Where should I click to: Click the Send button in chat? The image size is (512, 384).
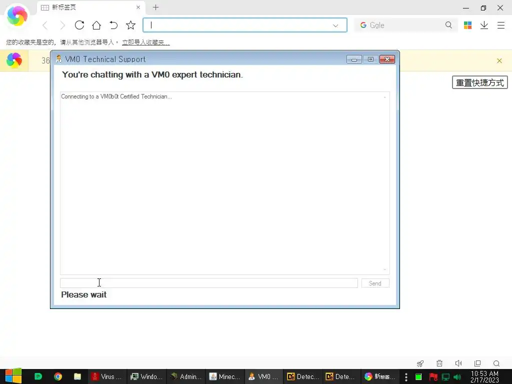tap(375, 283)
